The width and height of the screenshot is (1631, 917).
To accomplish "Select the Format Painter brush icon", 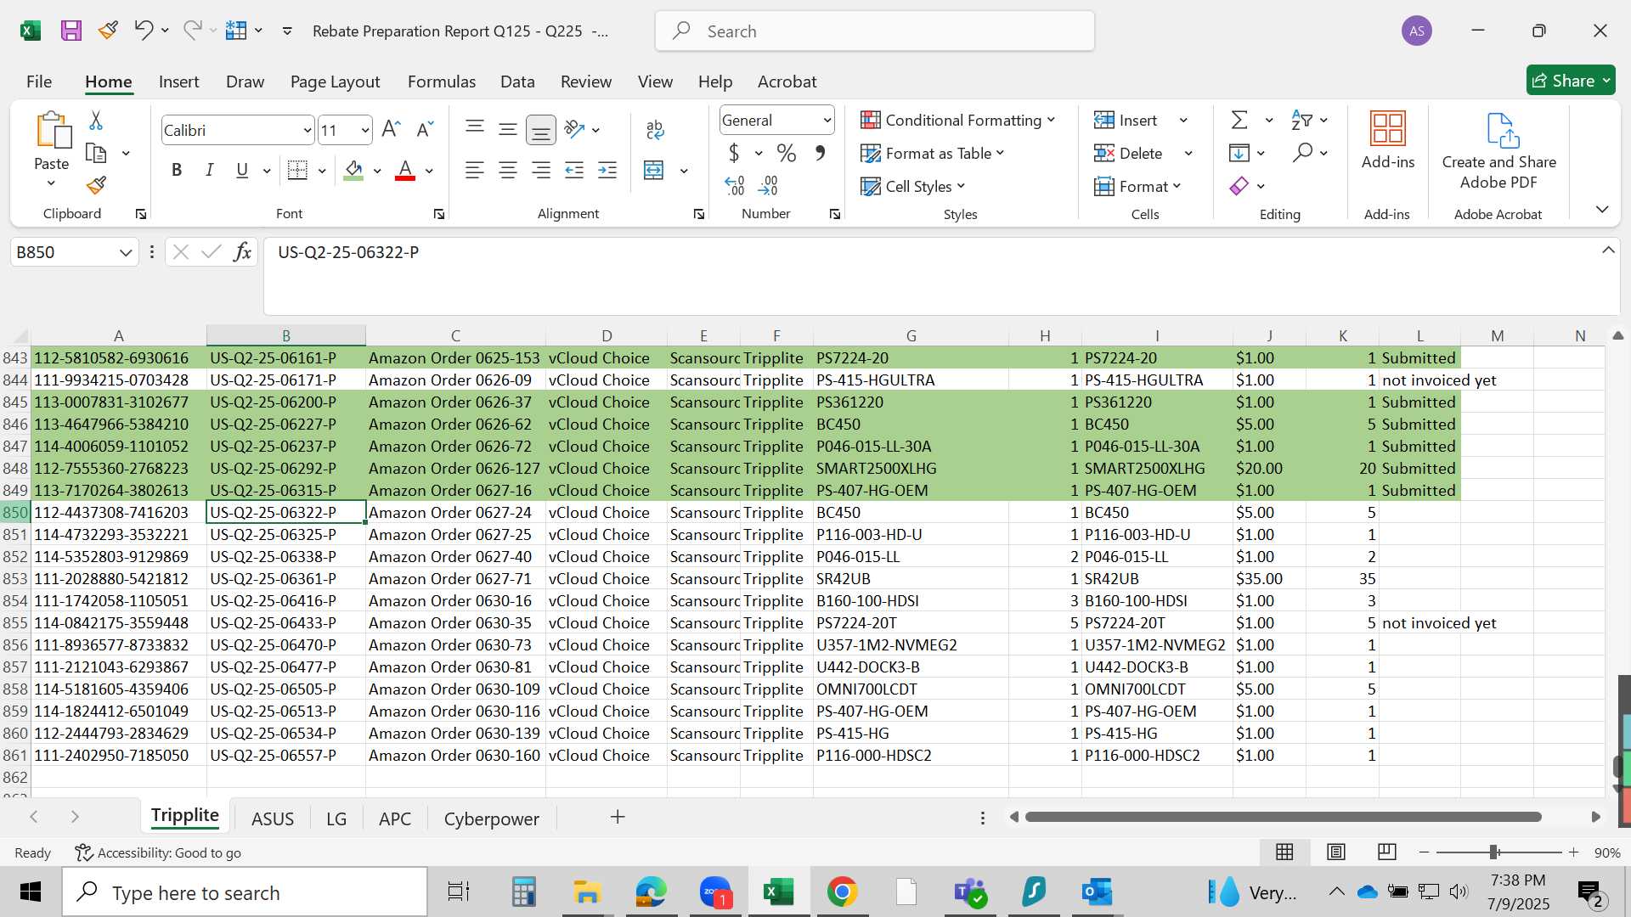I will pyautogui.click(x=96, y=185).
